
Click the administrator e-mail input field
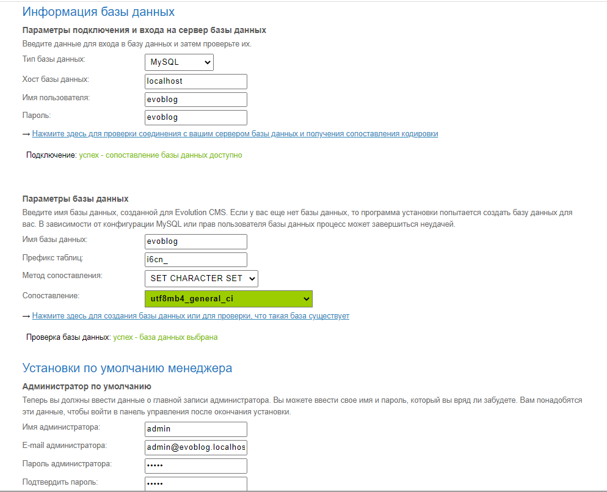(195, 447)
